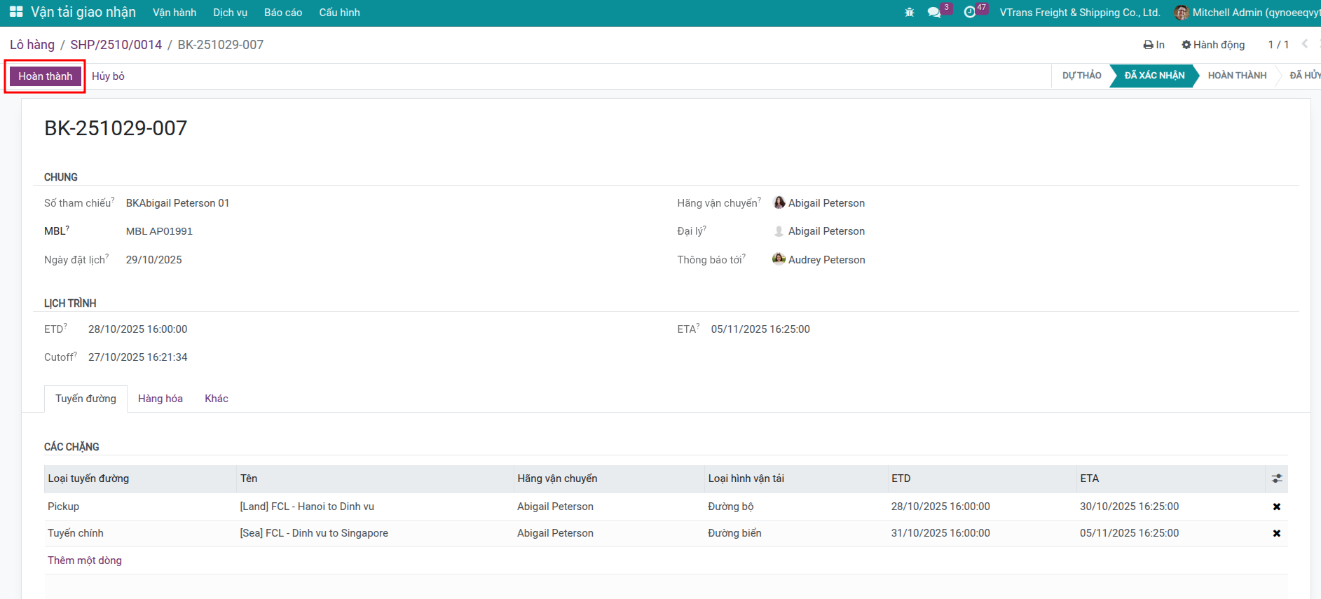Open the Hành động actions dropdown

click(1213, 45)
